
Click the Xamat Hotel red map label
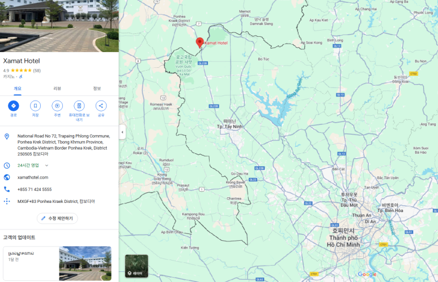pyautogui.click(x=216, y=43)
